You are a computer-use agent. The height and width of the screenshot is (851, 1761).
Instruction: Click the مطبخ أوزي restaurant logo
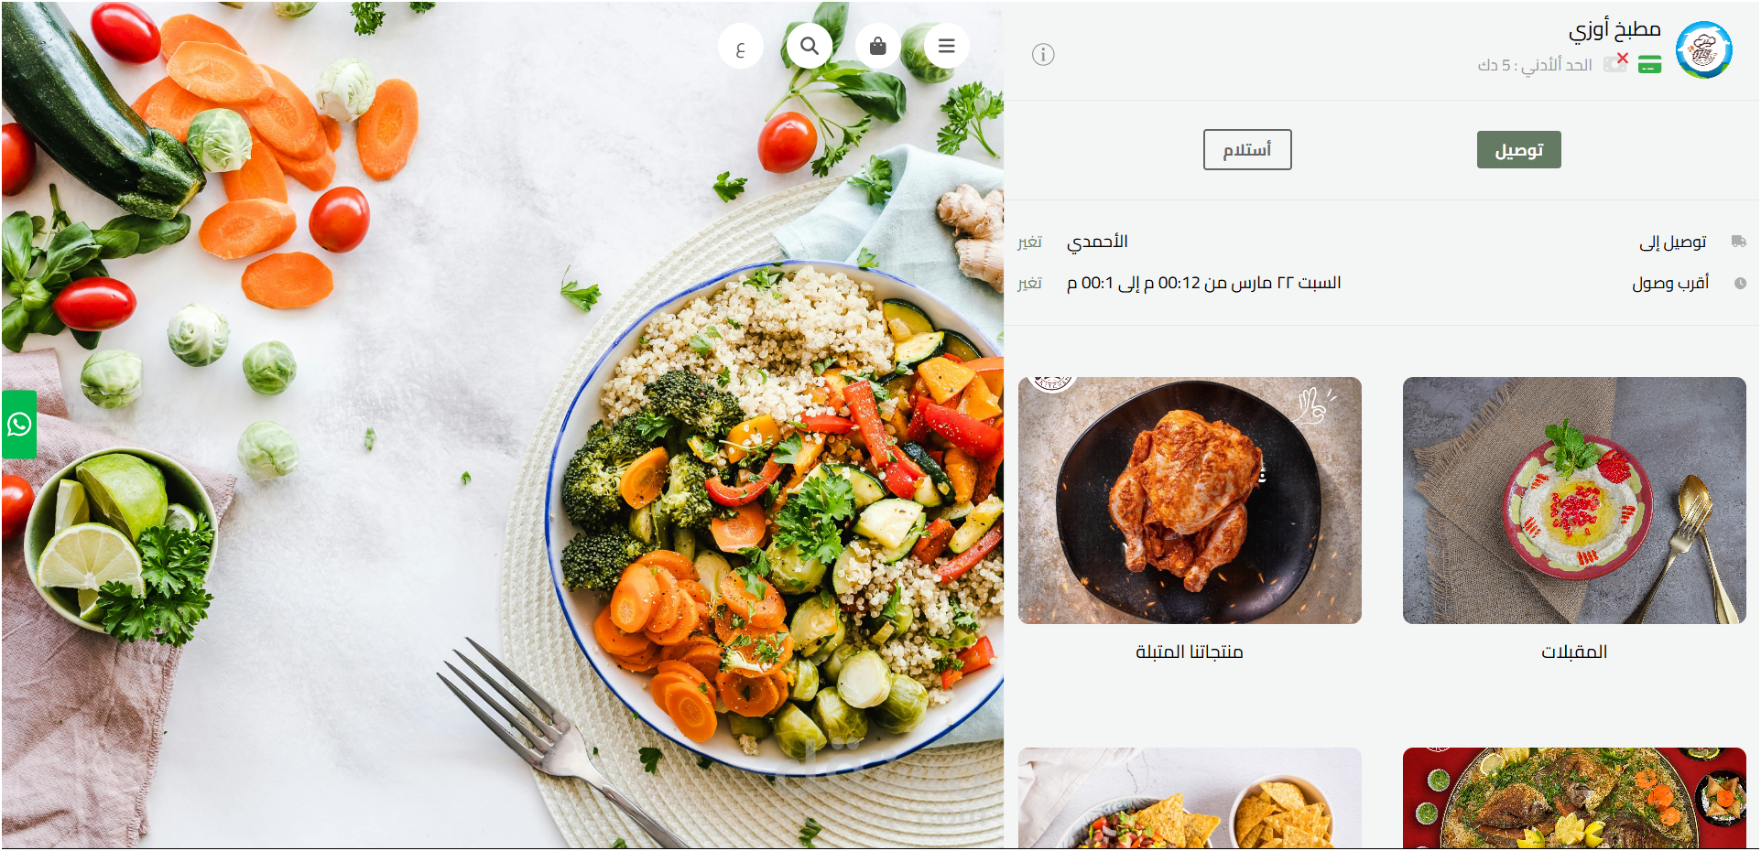click(x=1704, y=50)
